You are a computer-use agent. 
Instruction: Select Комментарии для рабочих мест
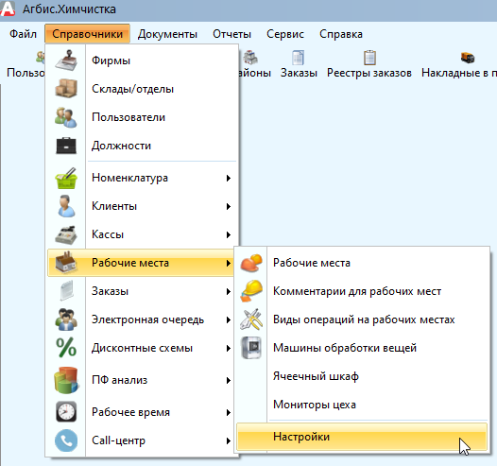click(362, 291)
